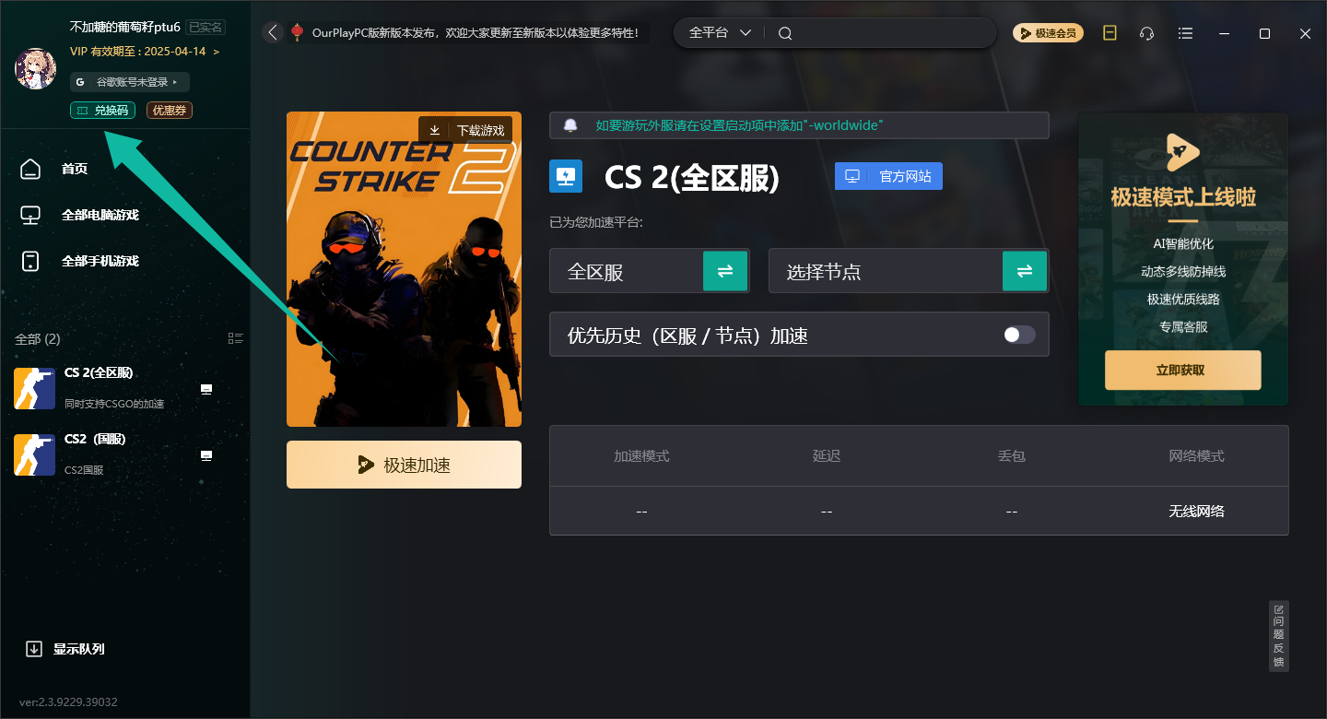This screenshot has height=719, width=1327.
Task: Click the 加速模式 column header
Action: point(641,456)
